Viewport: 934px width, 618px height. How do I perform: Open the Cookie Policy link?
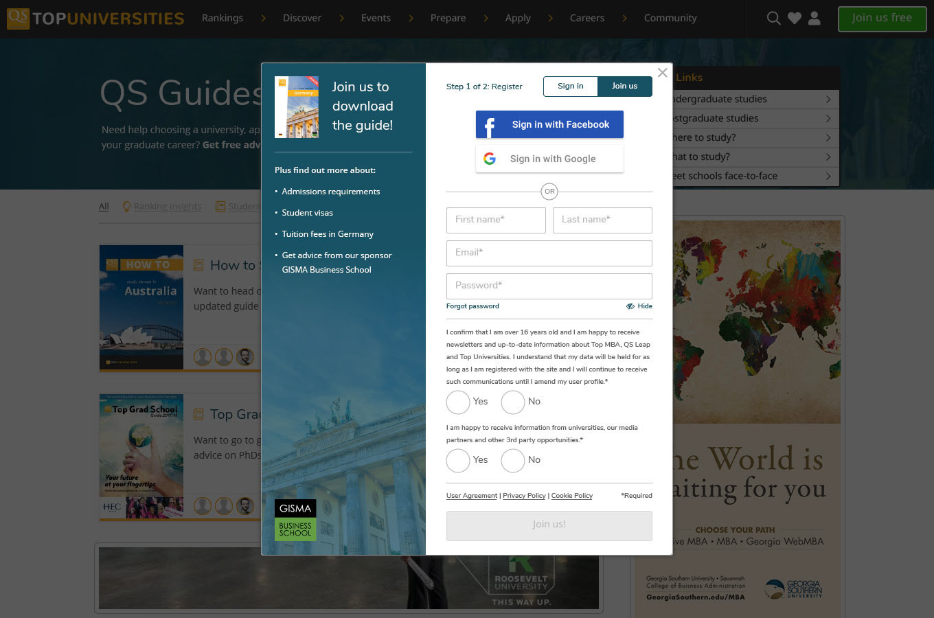[572, 496]
